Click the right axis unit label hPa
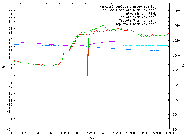The width and height of the screenshot is (187, 140). (183, 66)
